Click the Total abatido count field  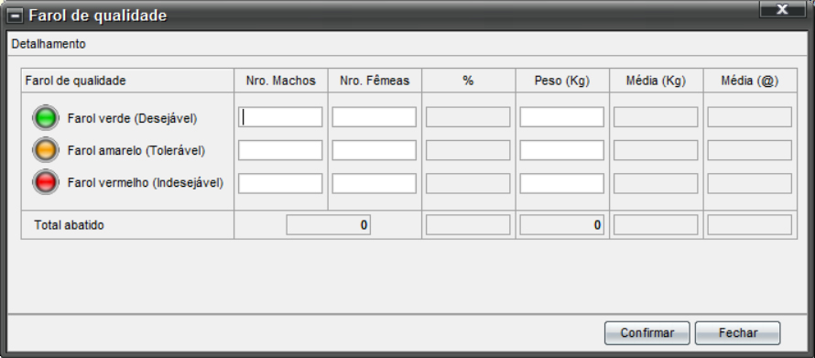(x=329, y=225)
